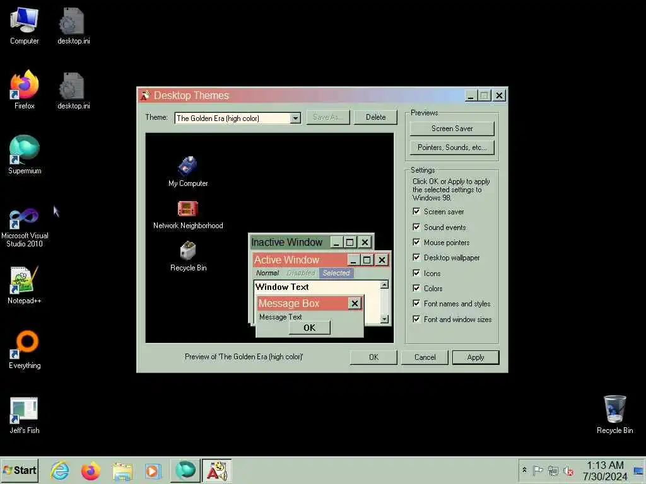Viewport: 646px width, 484px height.
Task: Open Firefox from the taskbar
Action: pos(91,470)
